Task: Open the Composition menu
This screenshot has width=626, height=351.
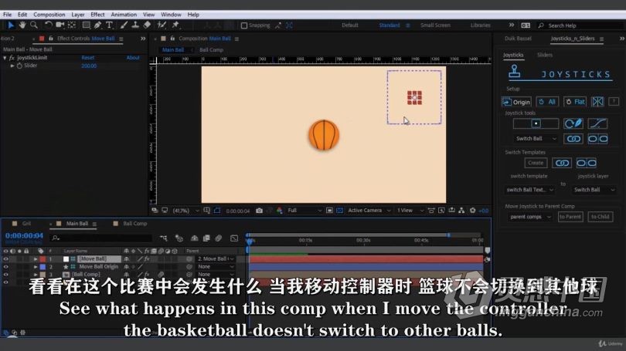Action: point(49,15)
